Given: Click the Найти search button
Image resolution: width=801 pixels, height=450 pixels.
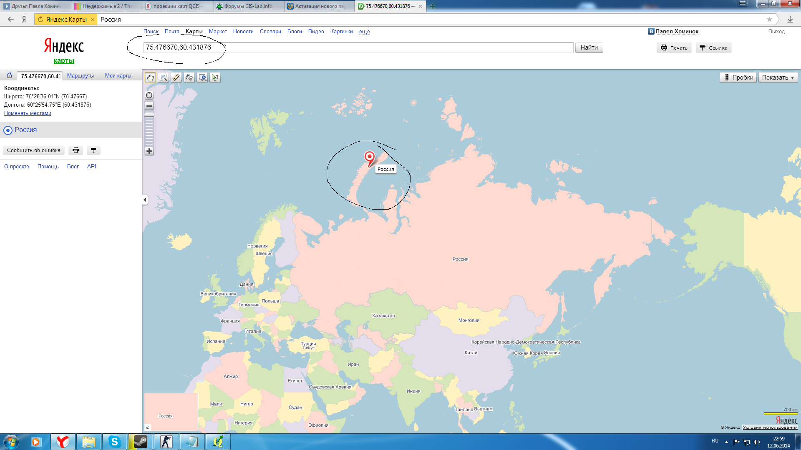Looking at the screenshot, I should point(589,47).
